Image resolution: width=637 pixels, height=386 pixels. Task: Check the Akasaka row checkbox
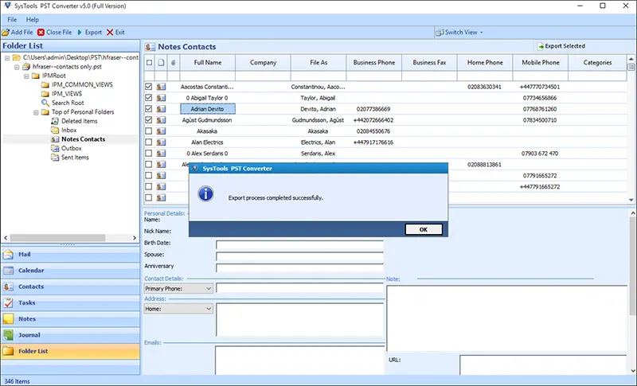coord(149,131)
